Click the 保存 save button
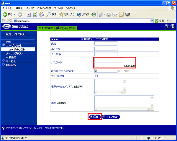The width and height of the screenshot is (177, 141). (x=95, y=117)
